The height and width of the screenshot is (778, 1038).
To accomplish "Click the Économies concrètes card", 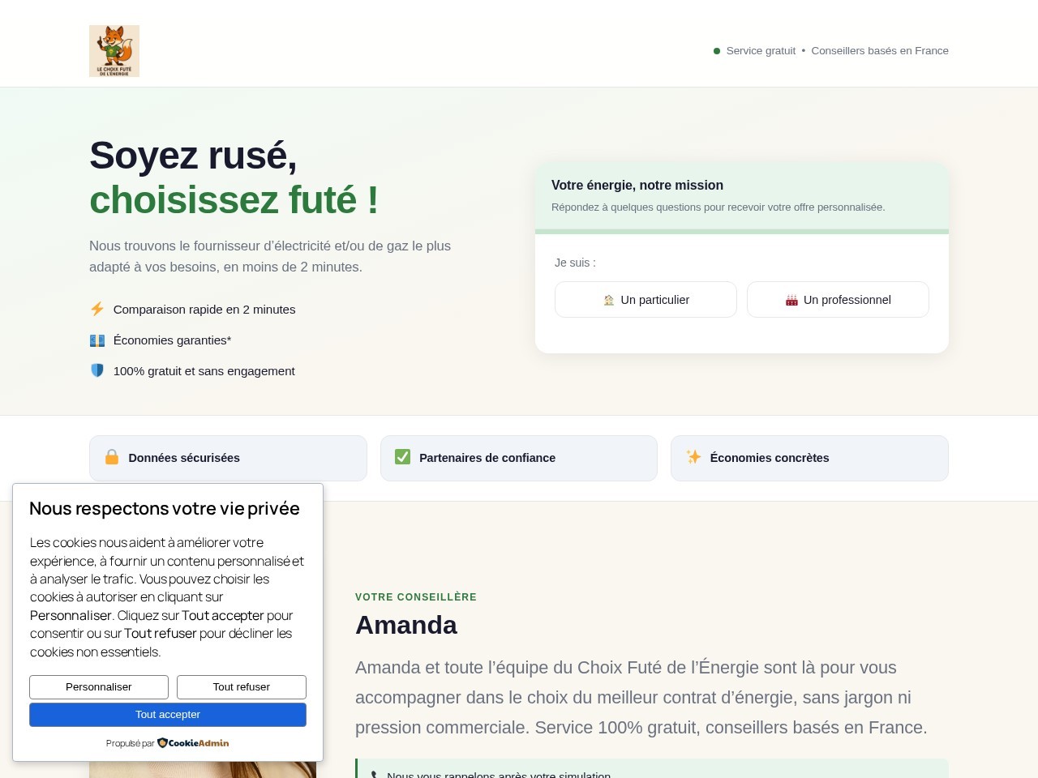I will point(809,458).
